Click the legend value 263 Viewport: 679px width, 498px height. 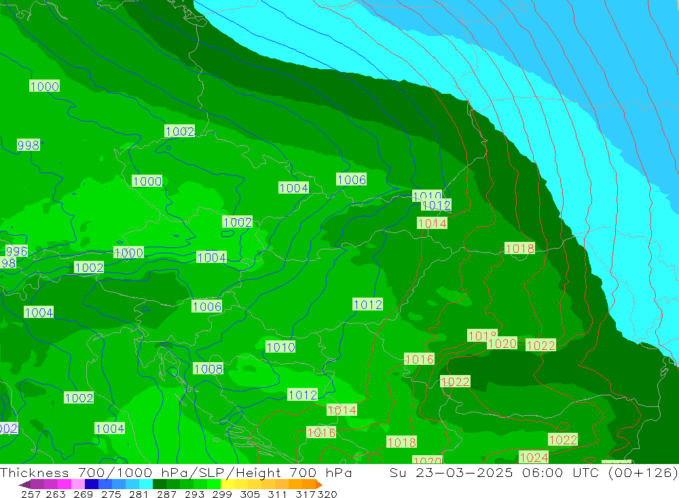tap(55, 494)
